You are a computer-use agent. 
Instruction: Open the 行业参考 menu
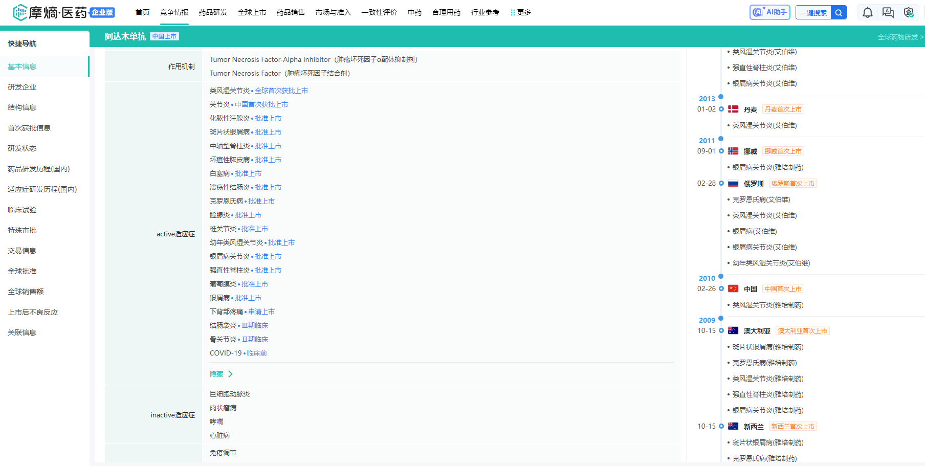(x=485, y=12)
